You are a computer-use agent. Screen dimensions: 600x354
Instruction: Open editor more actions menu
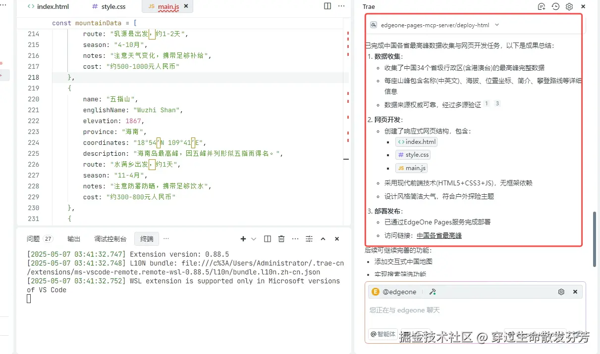341,6
